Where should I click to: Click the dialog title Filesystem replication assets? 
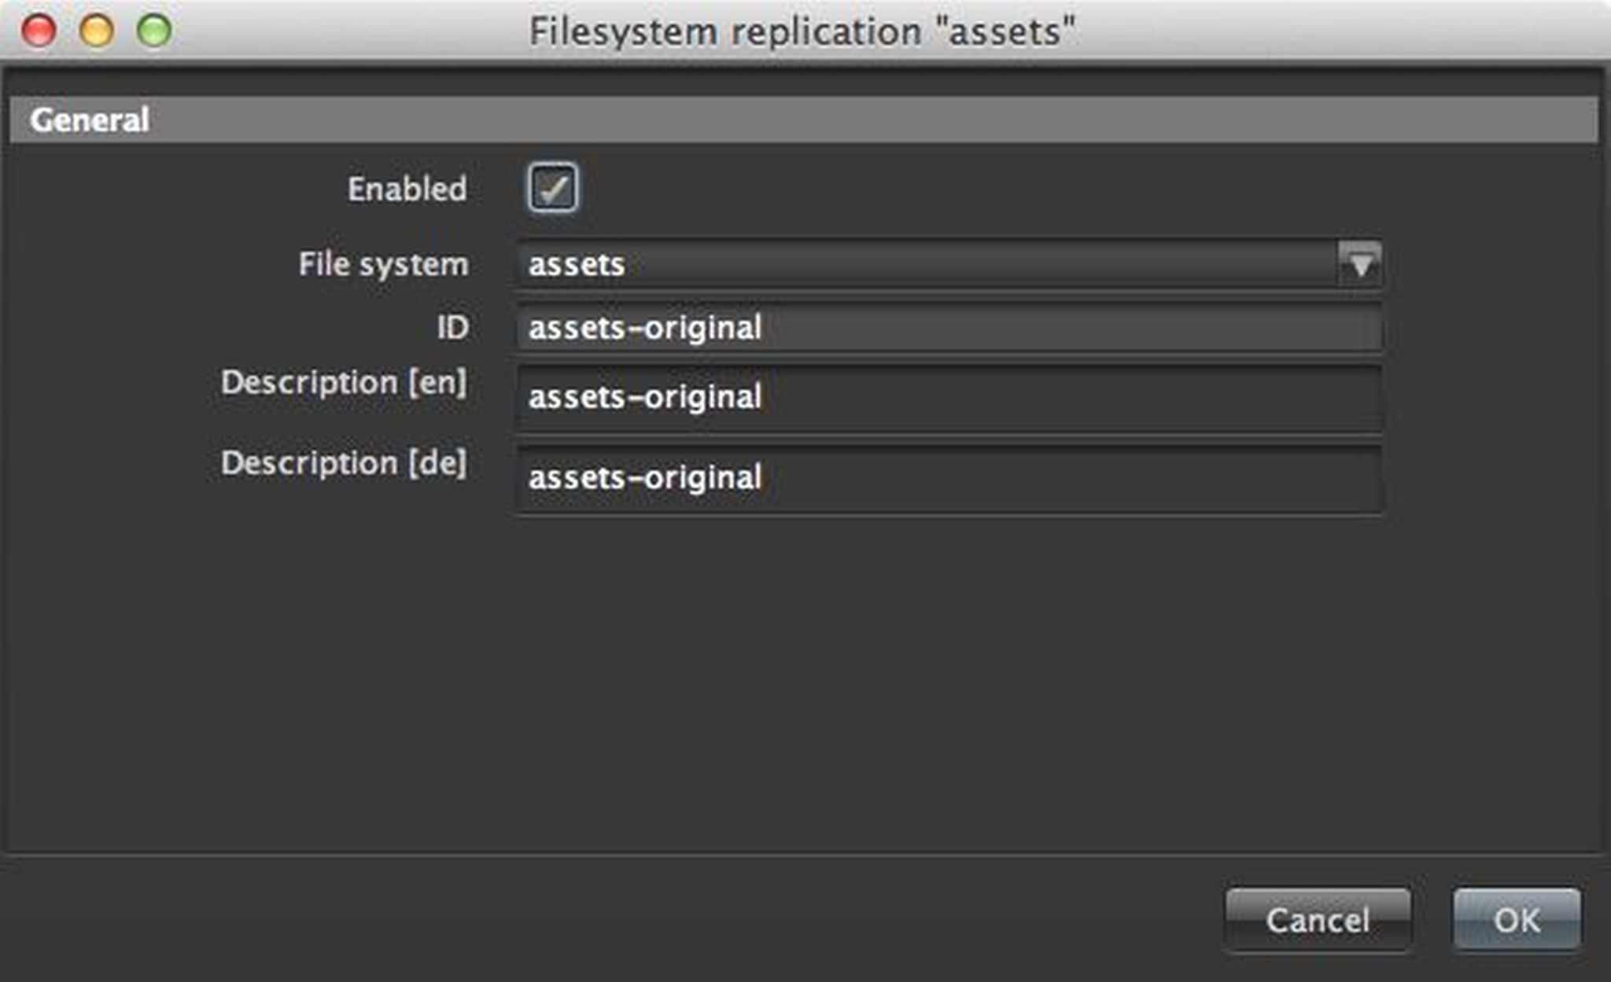tap(805, 30)
